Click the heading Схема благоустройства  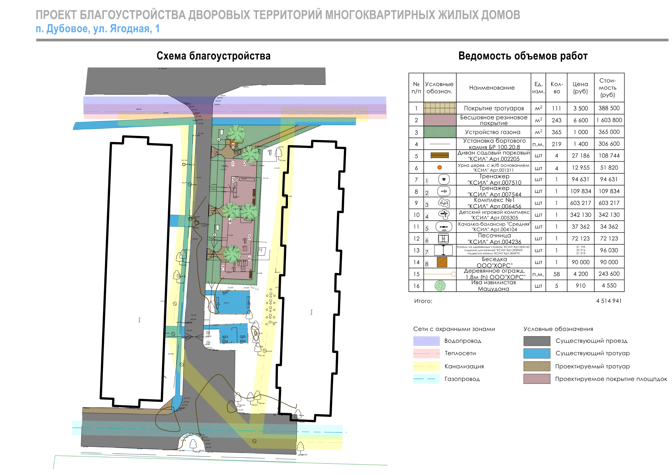(213, 56)
